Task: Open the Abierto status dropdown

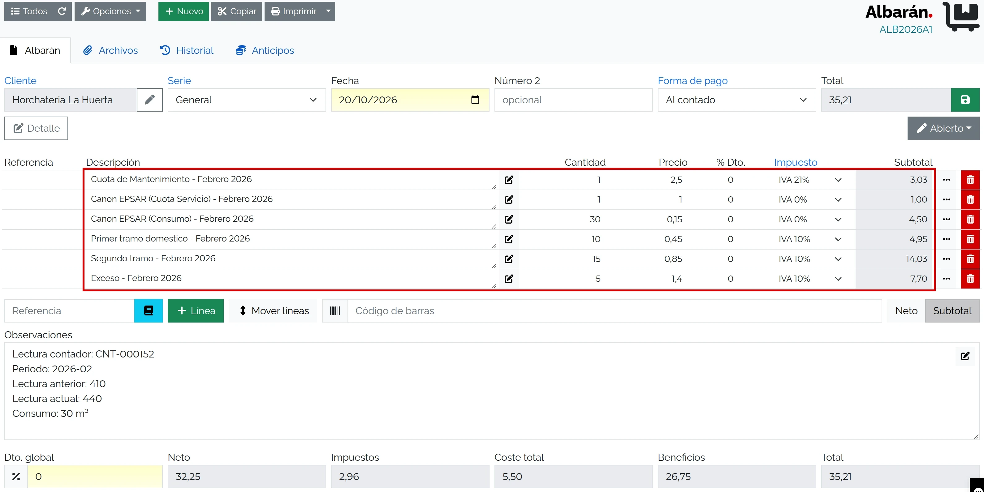Action: coord(943,128)
